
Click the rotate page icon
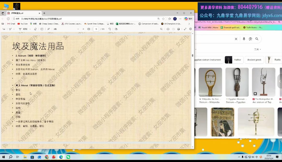tap(109, 29)
